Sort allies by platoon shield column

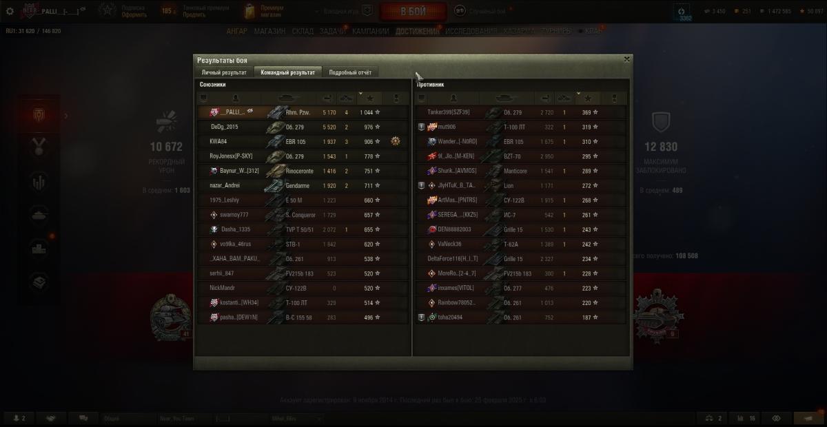click(203, 98)
